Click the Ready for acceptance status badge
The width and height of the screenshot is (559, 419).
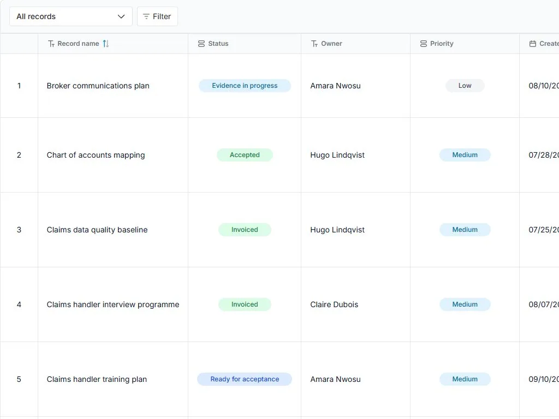pyautogui.click(x=245, y=379)
